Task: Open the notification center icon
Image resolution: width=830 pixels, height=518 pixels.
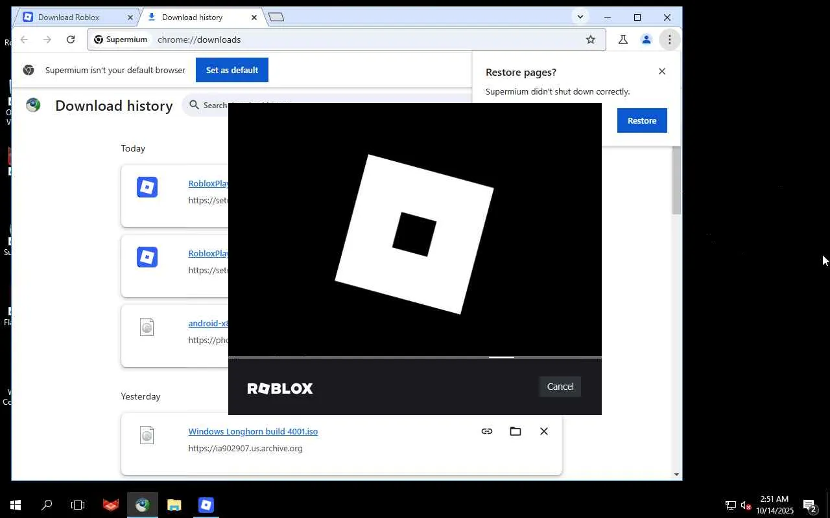Action: tap(809, 505)
